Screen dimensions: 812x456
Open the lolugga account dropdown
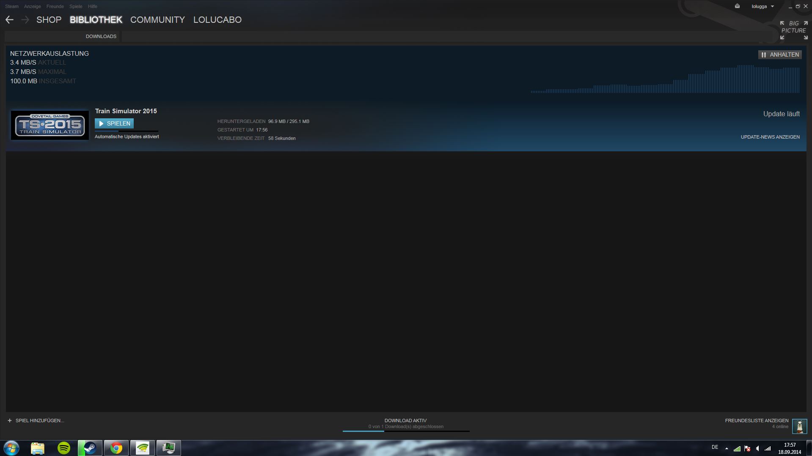(x=763, y=6)
